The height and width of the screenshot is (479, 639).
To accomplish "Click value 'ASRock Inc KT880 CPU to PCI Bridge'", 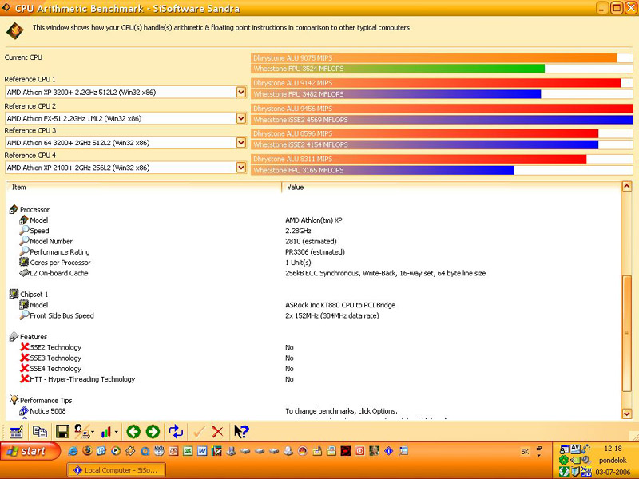I will (x=340, y=305).
